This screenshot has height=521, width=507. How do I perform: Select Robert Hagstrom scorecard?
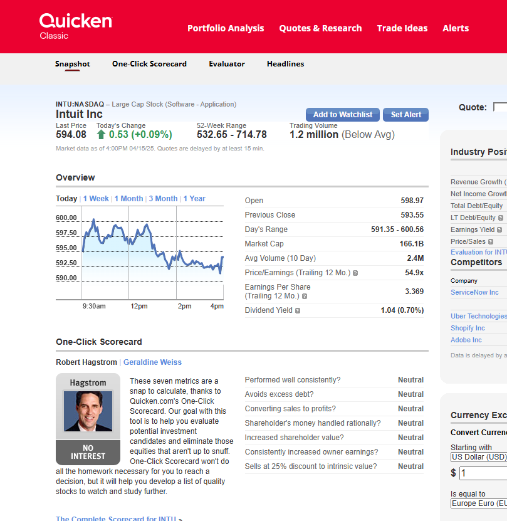click(x=86, y=362)
